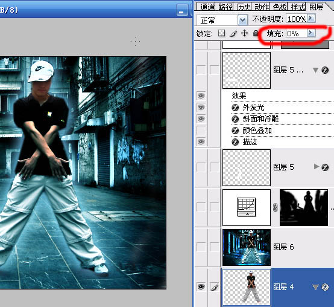Click the lock transparent pixels icon

coord(221,33)
